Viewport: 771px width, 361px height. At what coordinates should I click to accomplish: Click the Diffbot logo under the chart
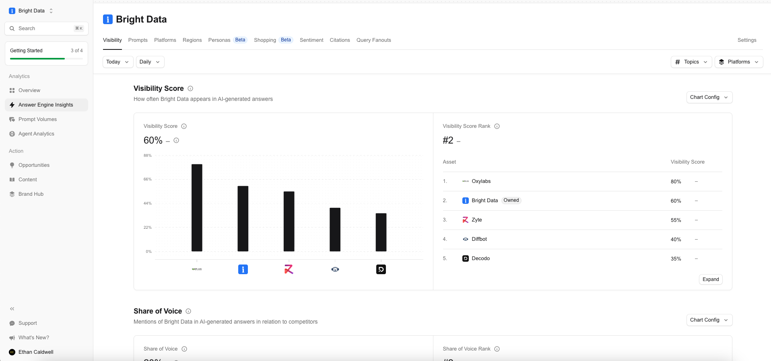(x=335, y=269)
